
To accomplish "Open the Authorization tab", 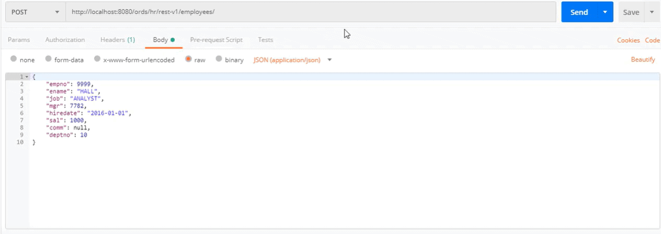I will click(x=65, y=40).
